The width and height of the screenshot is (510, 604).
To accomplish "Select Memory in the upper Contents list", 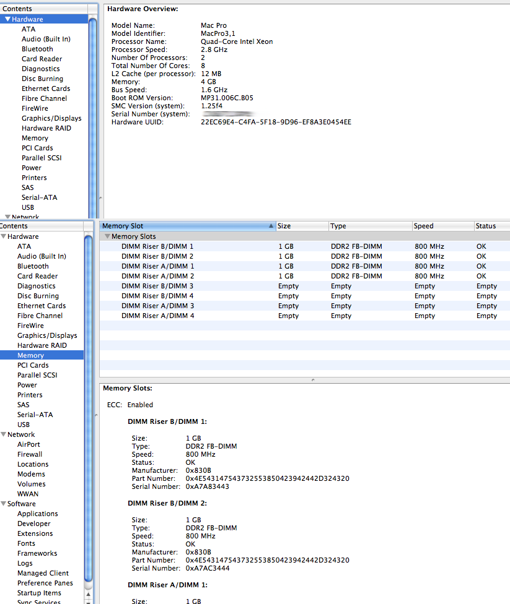I will 35,138.
